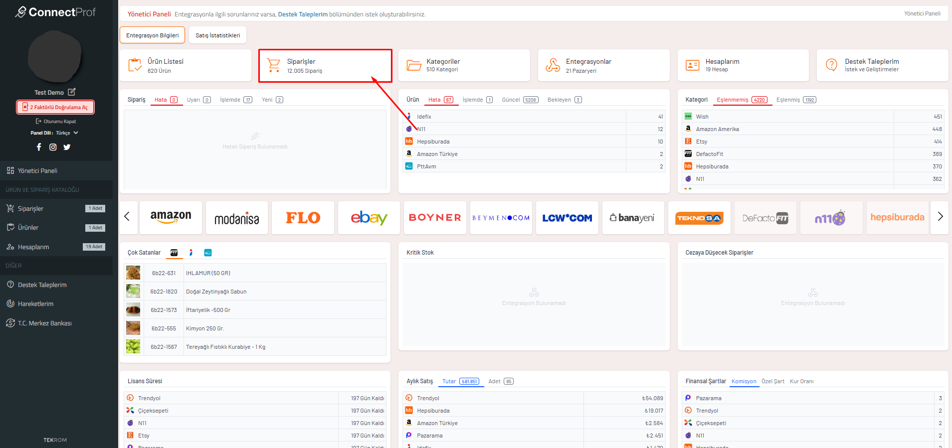
Task: Select the Ürün Güncel tab
Action: click(x=520, y=100)
